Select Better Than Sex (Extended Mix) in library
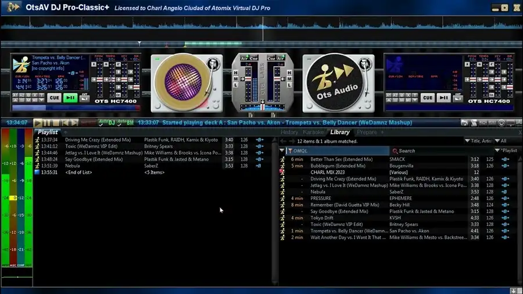This screenshot has height=294, width=523. click(x=399, y=159)
